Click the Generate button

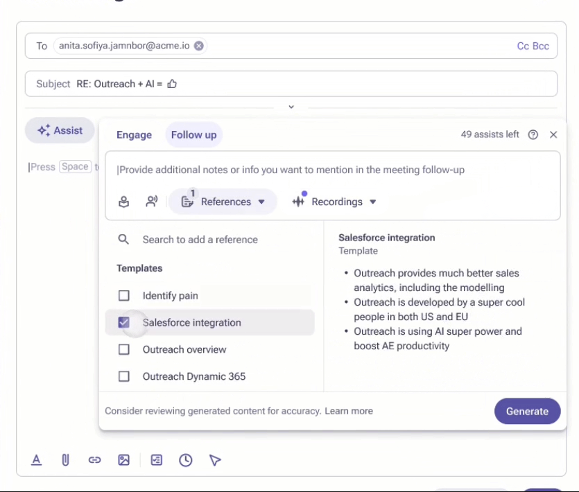[527, 411]
